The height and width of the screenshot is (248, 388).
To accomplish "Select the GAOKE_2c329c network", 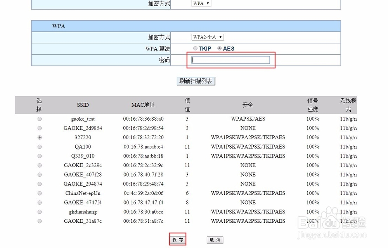I will point(39,165).
